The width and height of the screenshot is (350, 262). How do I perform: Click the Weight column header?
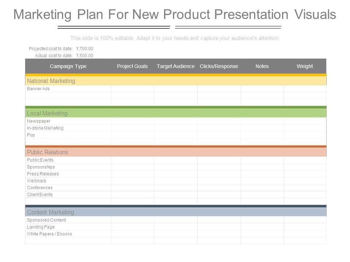click(x=305, y=66)
